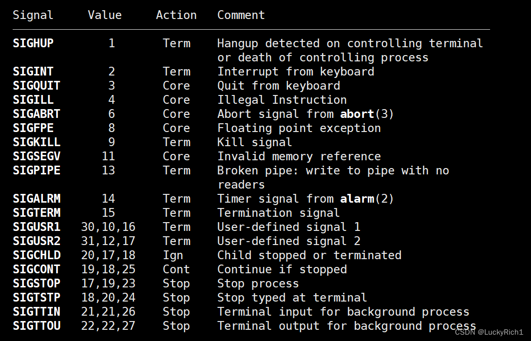Select the SIGKILL signal name

[37, 142]
